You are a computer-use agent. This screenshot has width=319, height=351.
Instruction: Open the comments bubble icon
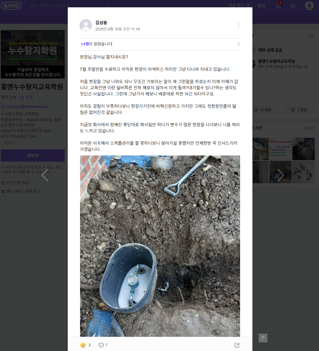101,345
